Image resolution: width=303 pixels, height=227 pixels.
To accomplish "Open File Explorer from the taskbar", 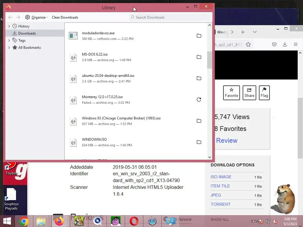I will click(x=41, y=221).
